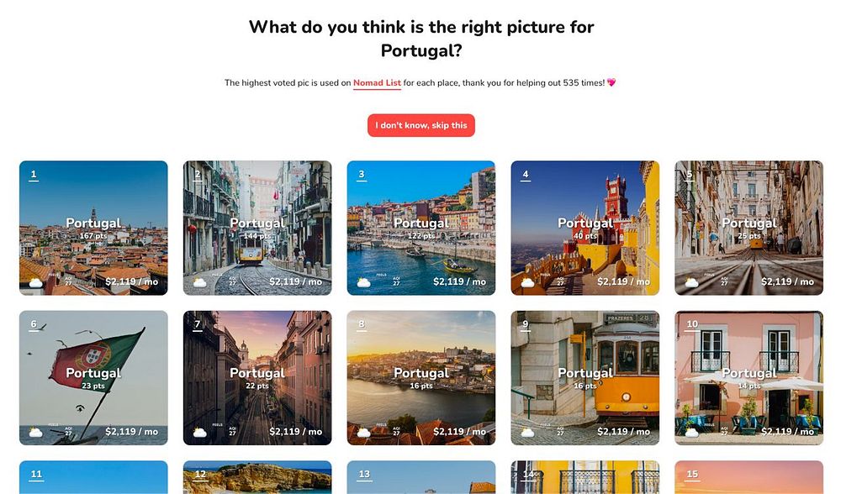This screenshot has width=841, height=494.
Task: Select the Porto riverside picture with 122 pts
Action: point(421,228)
